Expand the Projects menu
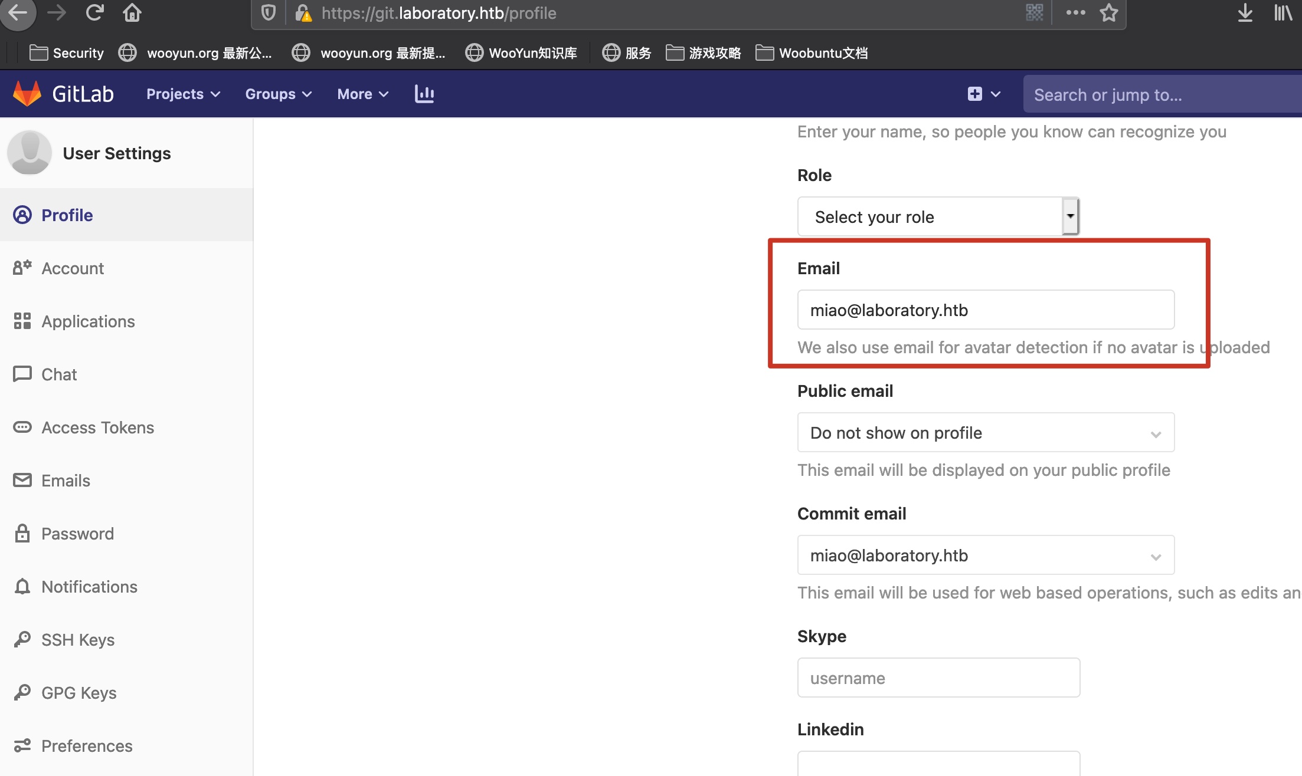 [183, 94]
